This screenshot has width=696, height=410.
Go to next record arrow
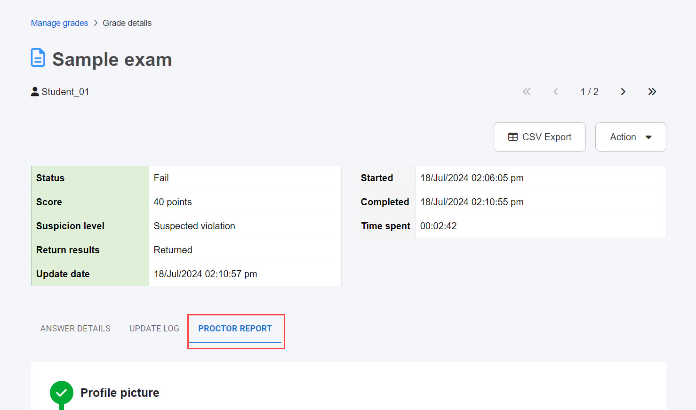coord(623,92)
